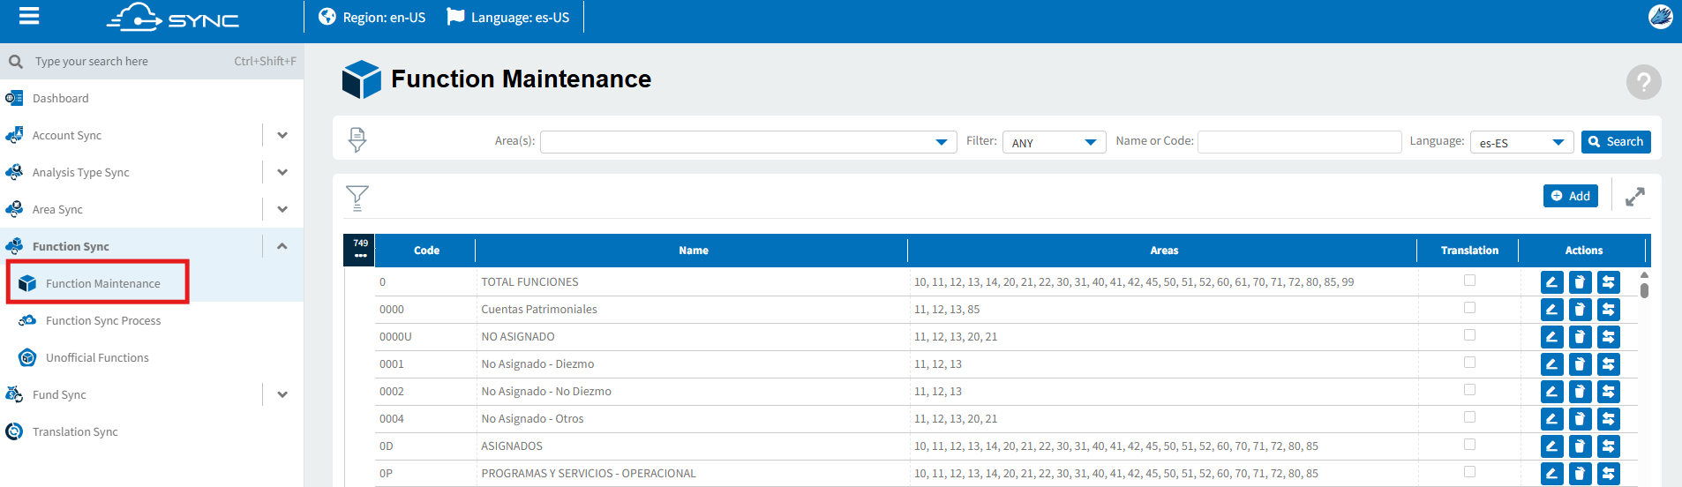Open the user profile avatar
1682x487 pixels.
pyautogui.click(x=1660, y=17)
